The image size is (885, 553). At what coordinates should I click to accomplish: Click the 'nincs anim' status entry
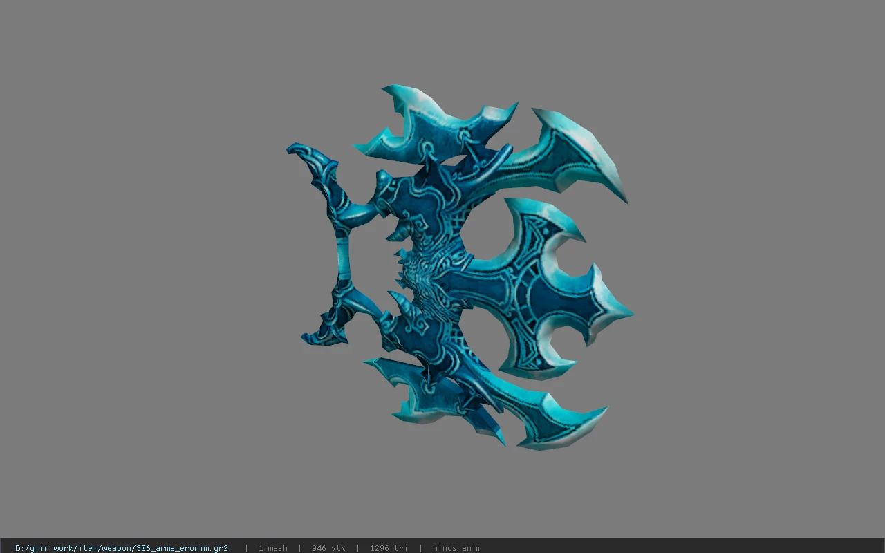[x=457, y=548]
